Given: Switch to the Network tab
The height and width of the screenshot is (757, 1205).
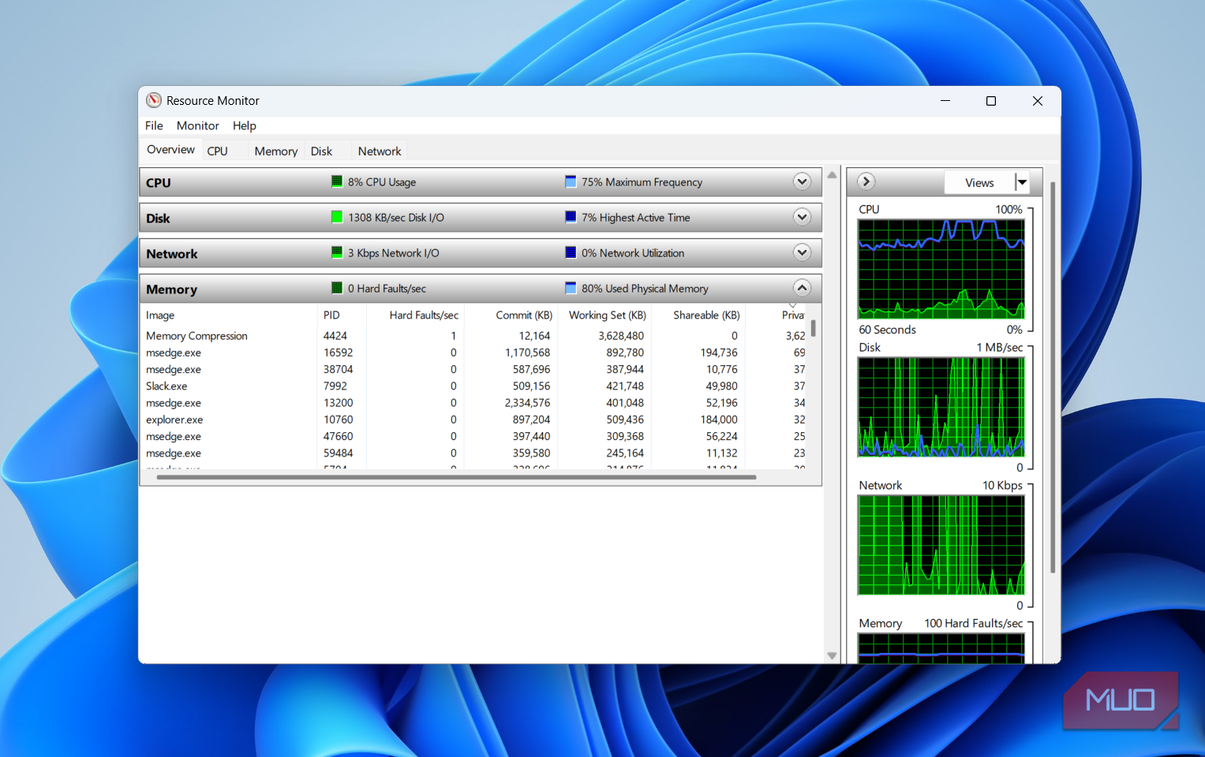Looking at the screenshot, I should (380, 151).
